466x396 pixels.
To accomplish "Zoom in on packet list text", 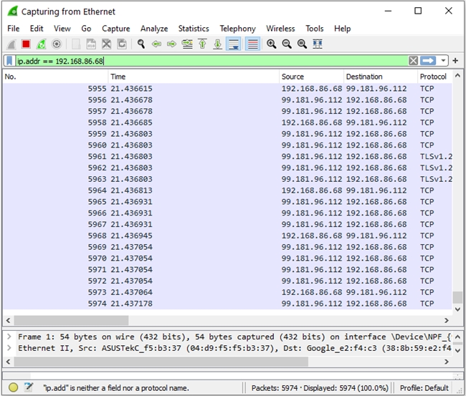I will [x=272, y=44].
